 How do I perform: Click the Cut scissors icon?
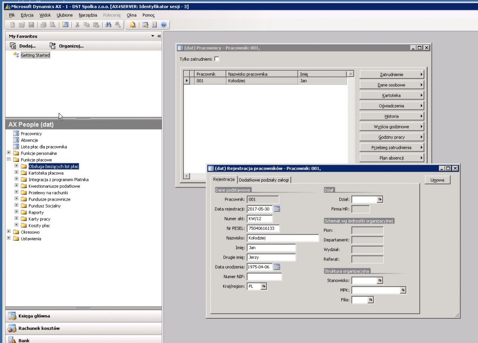click(77, 25)
